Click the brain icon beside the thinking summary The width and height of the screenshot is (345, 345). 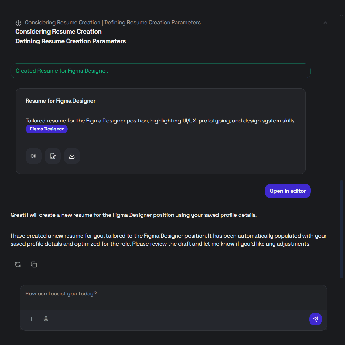click(x=19, y=23)
